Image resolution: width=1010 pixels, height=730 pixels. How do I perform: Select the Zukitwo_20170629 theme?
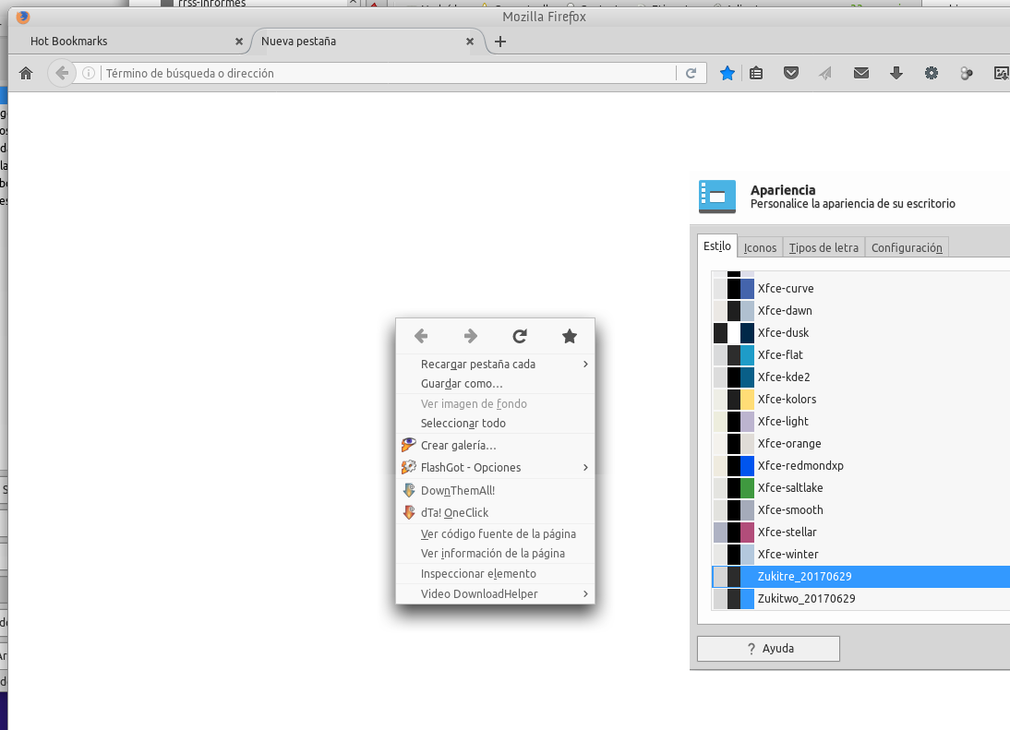[860, 599]
